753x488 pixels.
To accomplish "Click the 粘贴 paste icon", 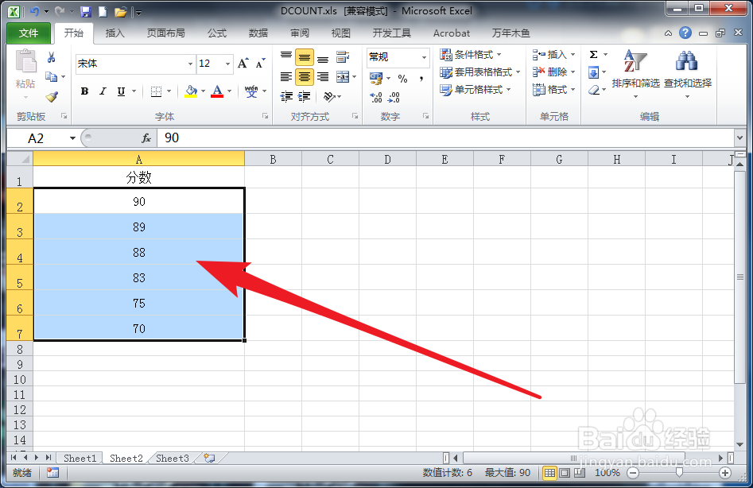I will 25,62.
